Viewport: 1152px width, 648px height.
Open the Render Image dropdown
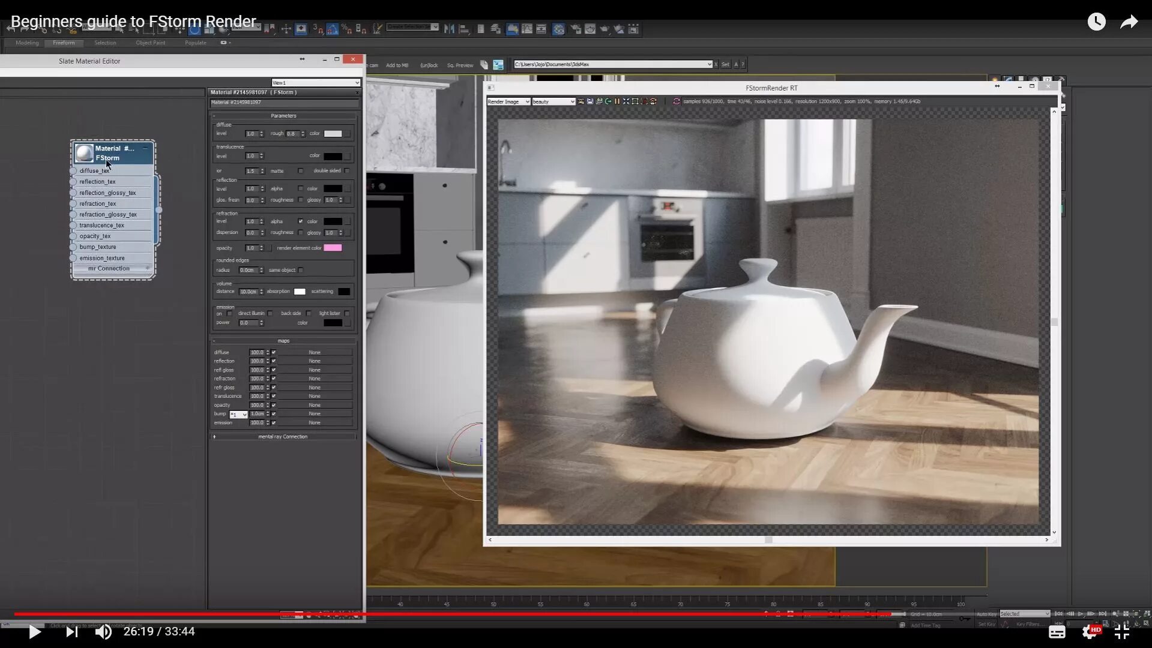point(508,101)
